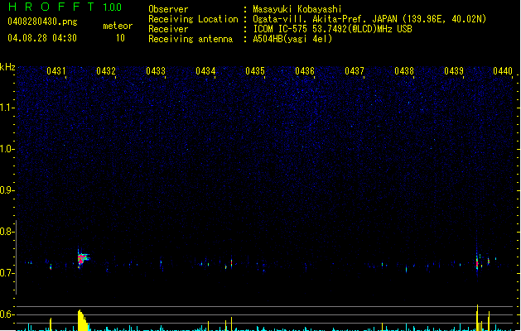Click the meteor count value 10

click(x=120, y=38)
